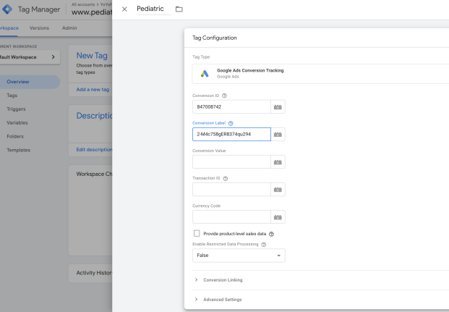
Task: Open Enable Restricted Data Processing dropdown
Action: pos(239,256)
